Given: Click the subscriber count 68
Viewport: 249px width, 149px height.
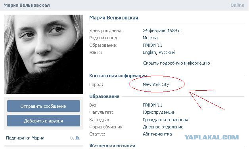Looking at the screenshot, I should click(72, 138).
